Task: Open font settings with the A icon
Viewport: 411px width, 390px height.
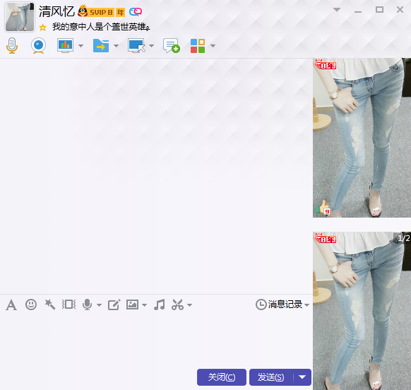Action: (x=11, y=305)
